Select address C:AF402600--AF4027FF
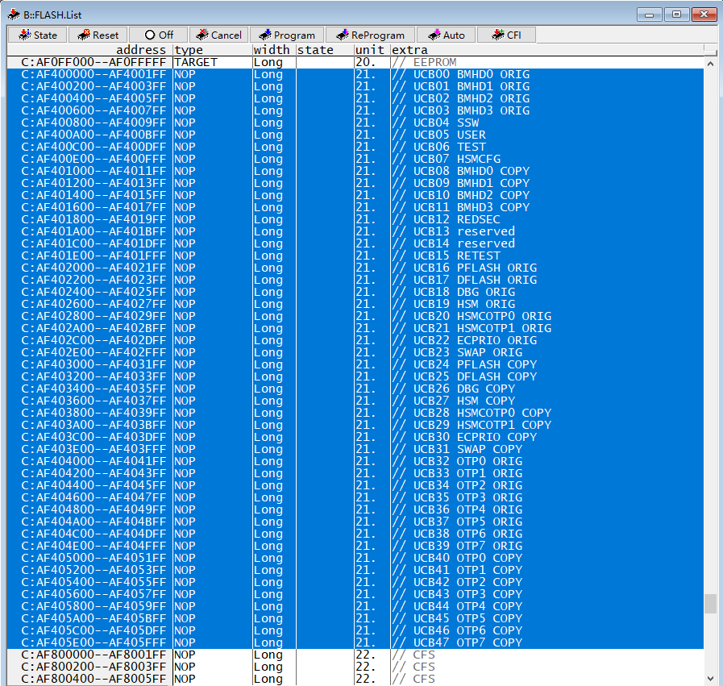 pyautogui.click(x=93, y=304)
